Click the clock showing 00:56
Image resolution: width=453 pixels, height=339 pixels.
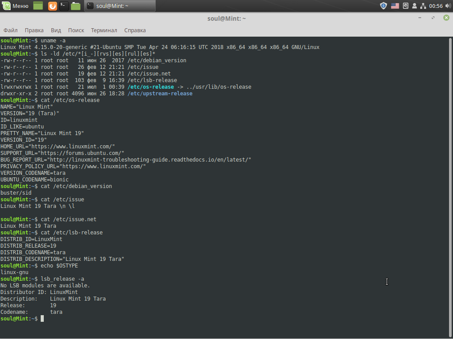tap(436, 6)
